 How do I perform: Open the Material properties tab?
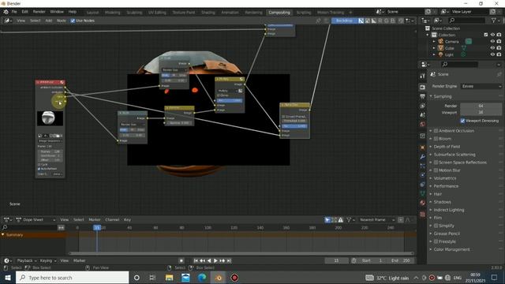pyautogui.click(x=423, y=203)
